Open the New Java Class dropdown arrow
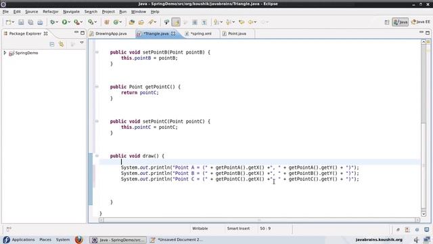This screenshot has width=433, height=244. 120,22
